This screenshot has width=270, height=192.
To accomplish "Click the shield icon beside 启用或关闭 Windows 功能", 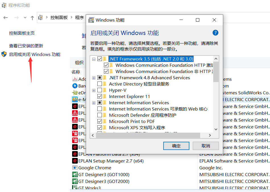I will pyautogui.click(x=4, y=54).
